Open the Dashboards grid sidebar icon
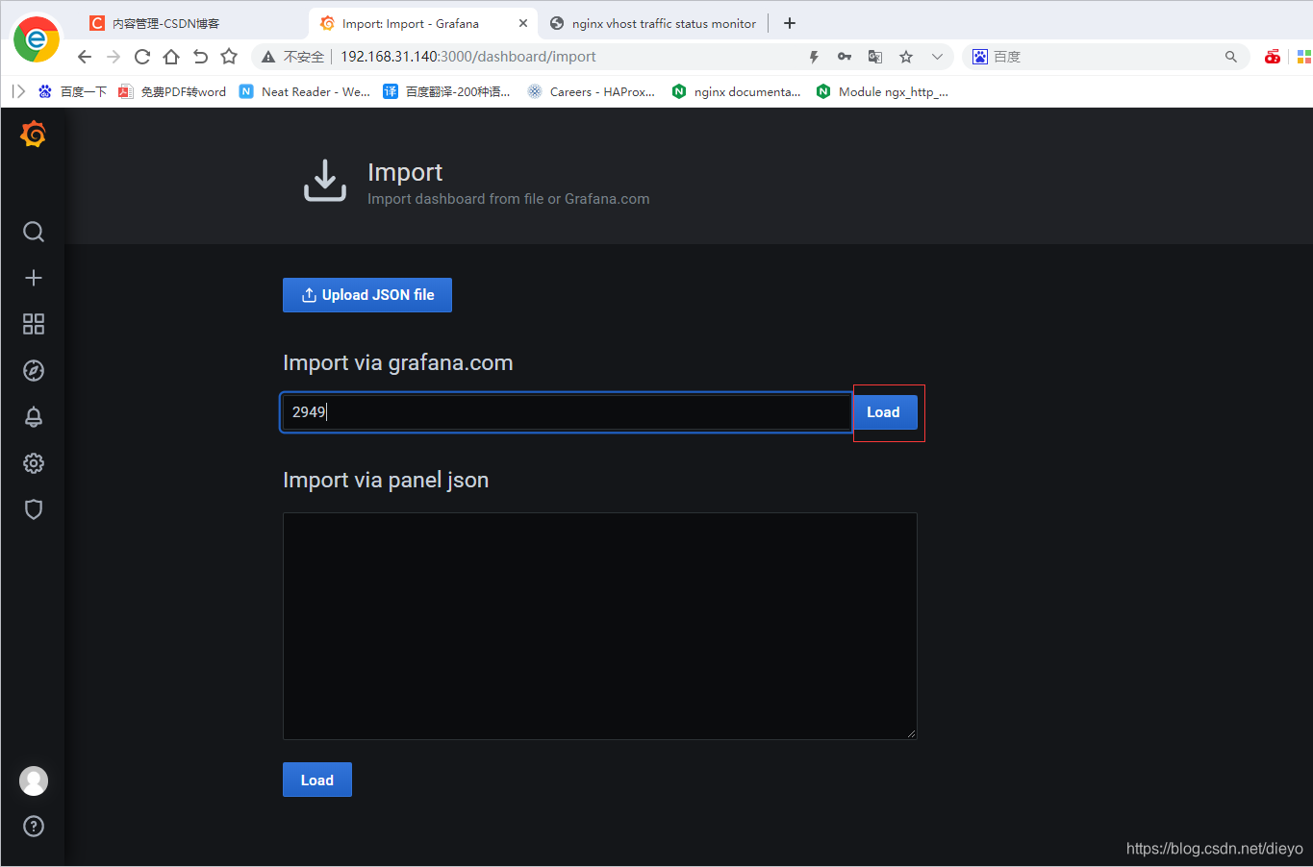 (34, 324)
